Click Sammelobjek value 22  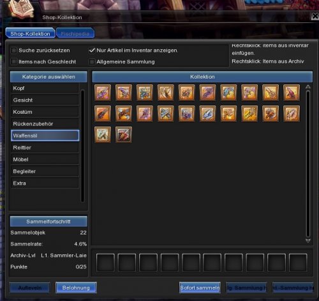(x=83, y=233)
